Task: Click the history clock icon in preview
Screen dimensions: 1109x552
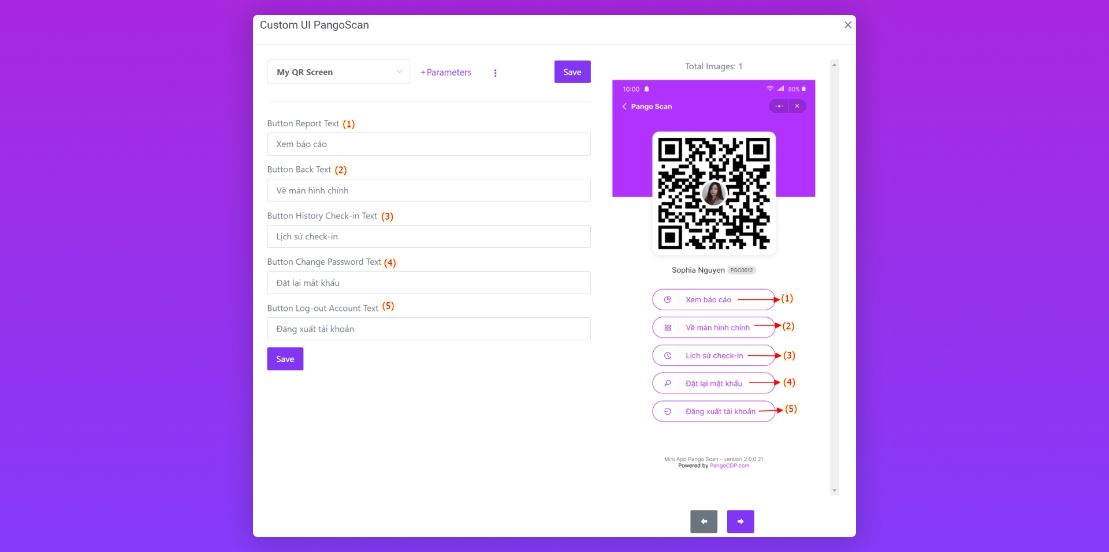Action: [x=668, y=356]
